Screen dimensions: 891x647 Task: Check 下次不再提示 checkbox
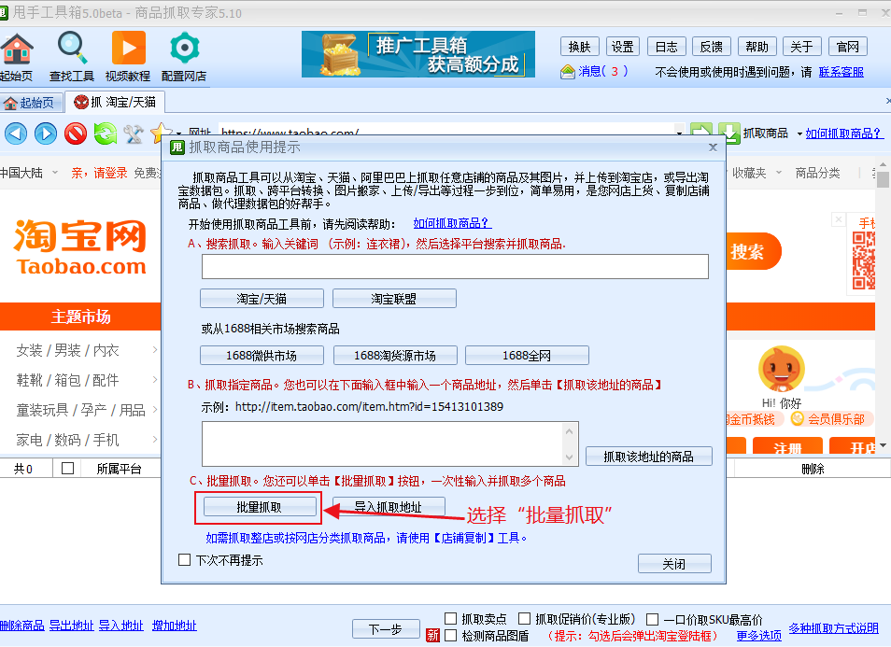coord(184,559)
